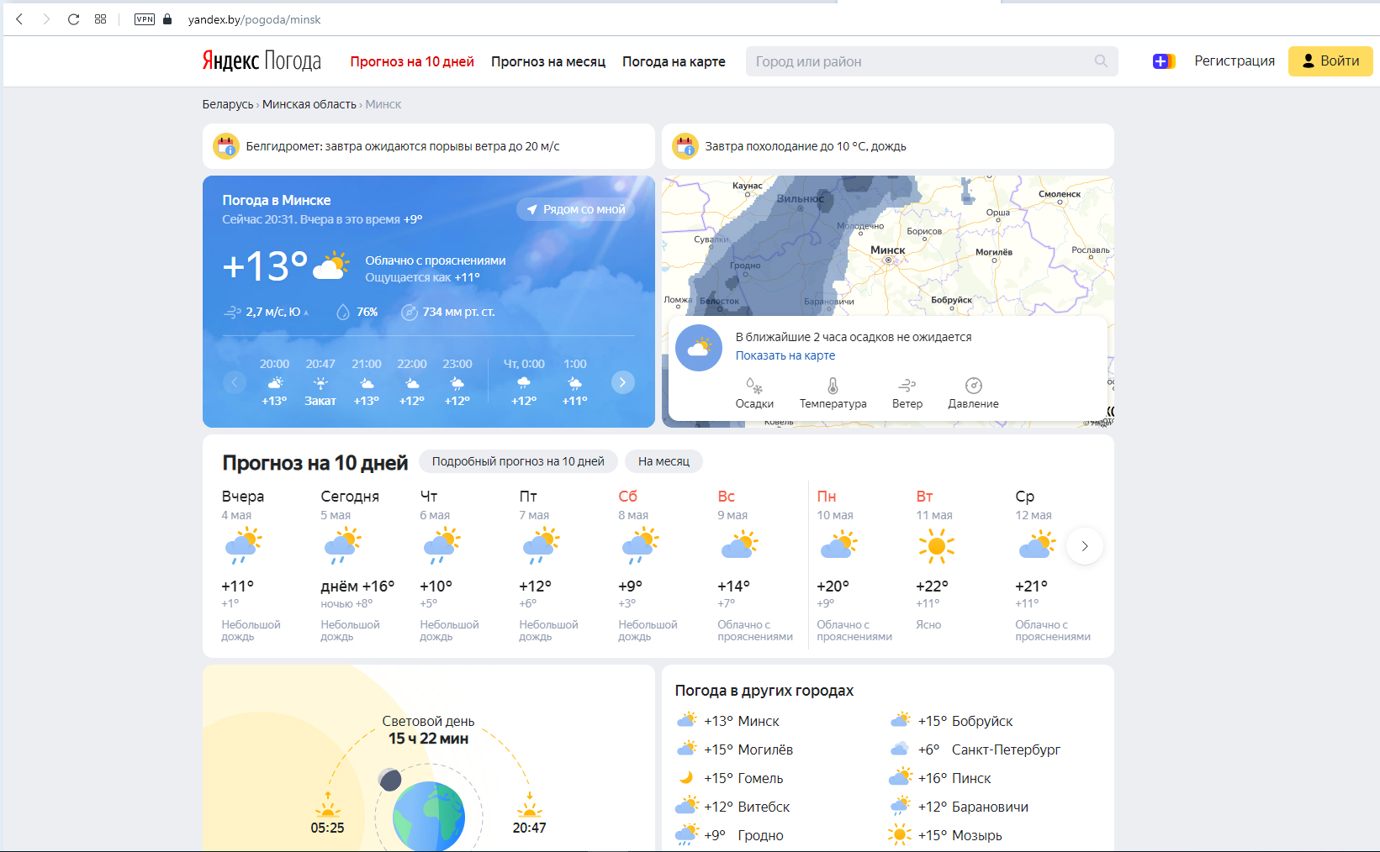Open the Завтра похолодание alert card

888,146
